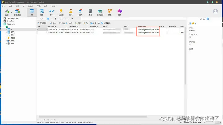The width and height of the screenshot is (223, 125).
Task: Click the Sort (排序) button
Action: tap(69, 23)
